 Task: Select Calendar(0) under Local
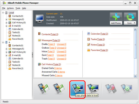click(18, 29)
